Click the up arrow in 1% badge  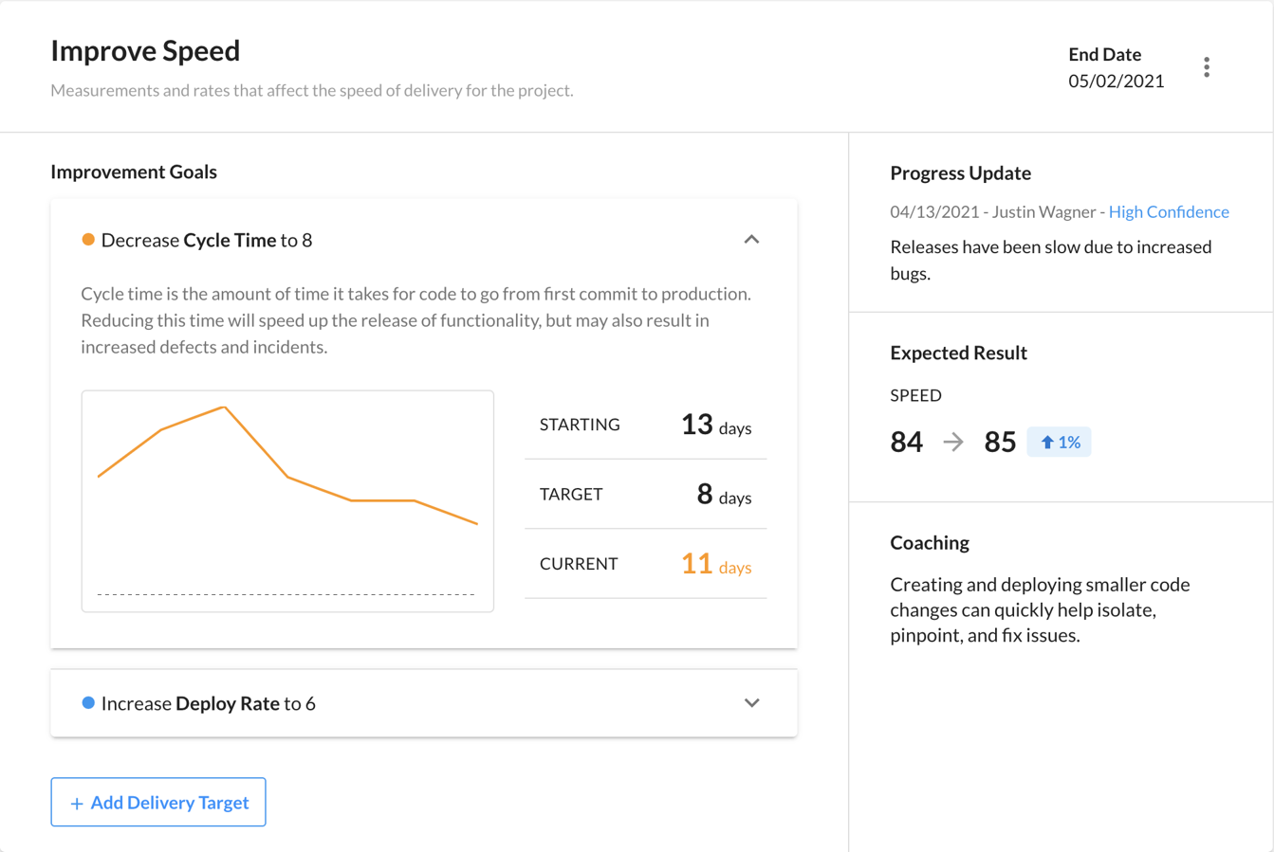1047,443
